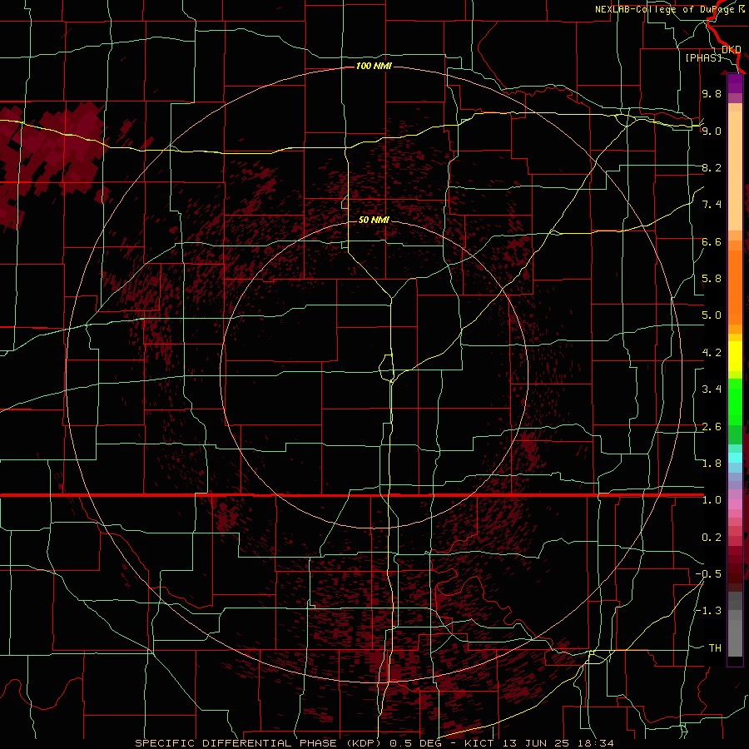749x749 pixels.
Task: Click the "50 NMI" range ring label
Action: (374, 220)
